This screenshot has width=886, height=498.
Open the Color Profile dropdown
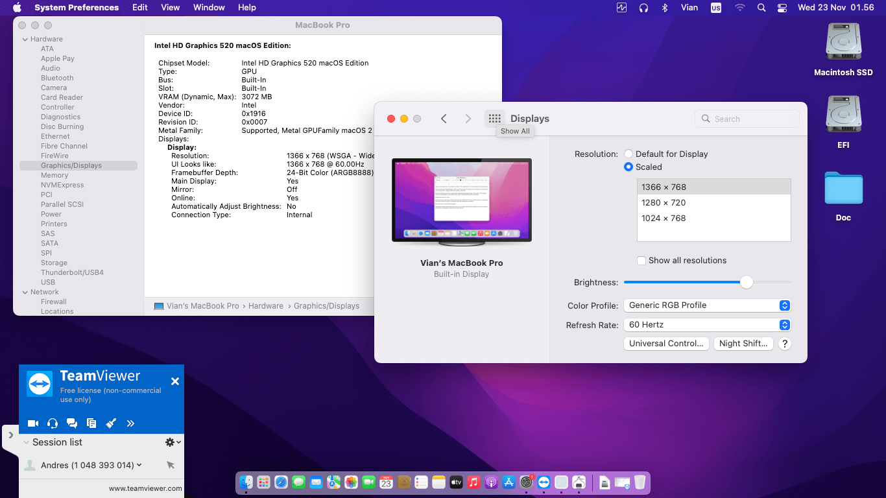click(707, 305)
